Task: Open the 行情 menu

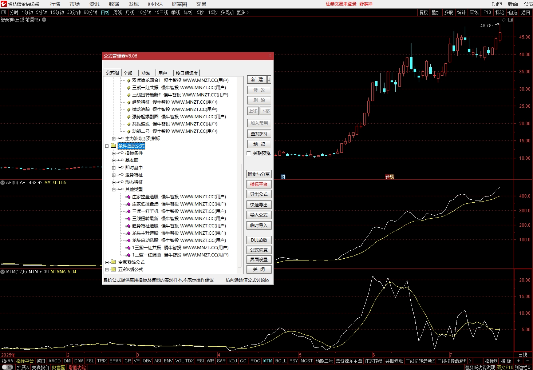Action: point(55,4)
